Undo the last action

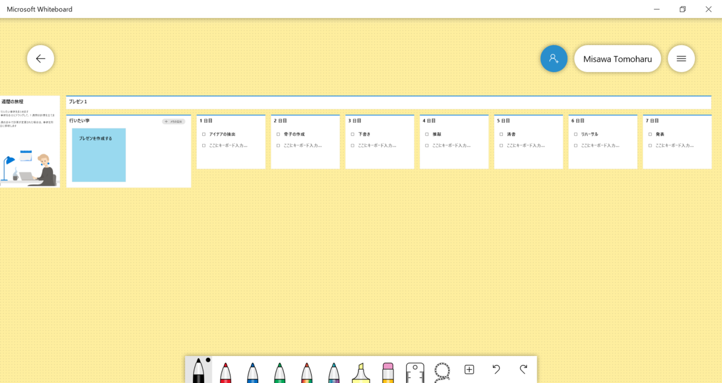click(495, 369)
